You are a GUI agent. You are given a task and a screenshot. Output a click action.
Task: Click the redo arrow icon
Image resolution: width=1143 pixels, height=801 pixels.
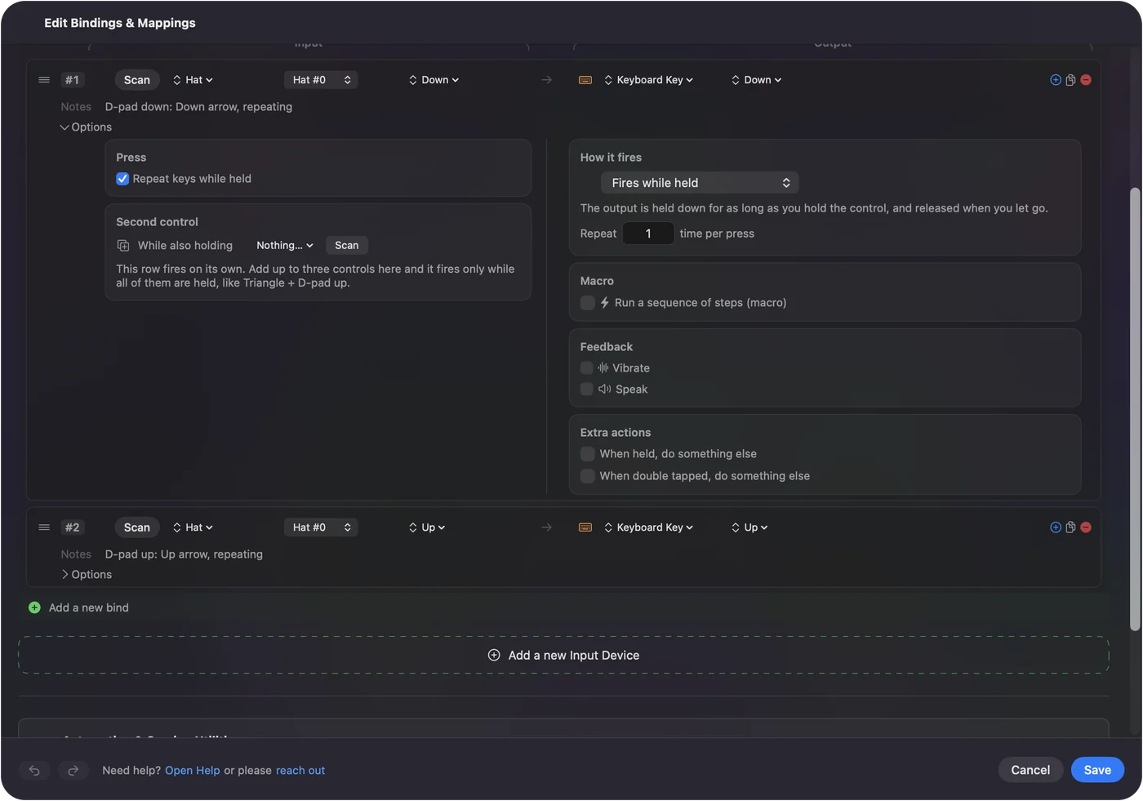coord(73,770)
